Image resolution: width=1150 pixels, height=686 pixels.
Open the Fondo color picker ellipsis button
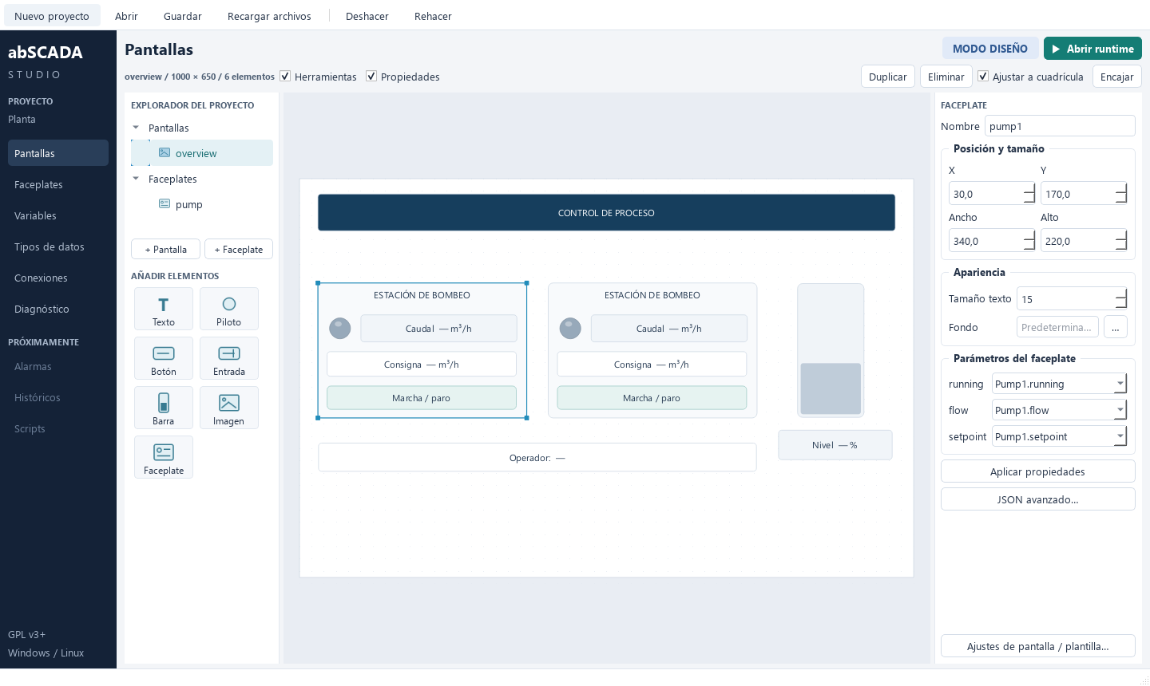coord(1116,327)
